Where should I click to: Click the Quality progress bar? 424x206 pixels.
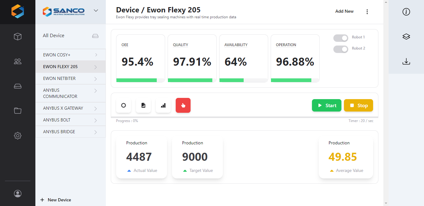[192, 80]
